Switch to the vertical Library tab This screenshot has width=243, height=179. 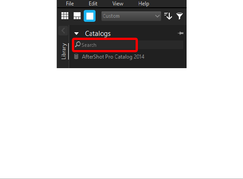click(64, 51)
